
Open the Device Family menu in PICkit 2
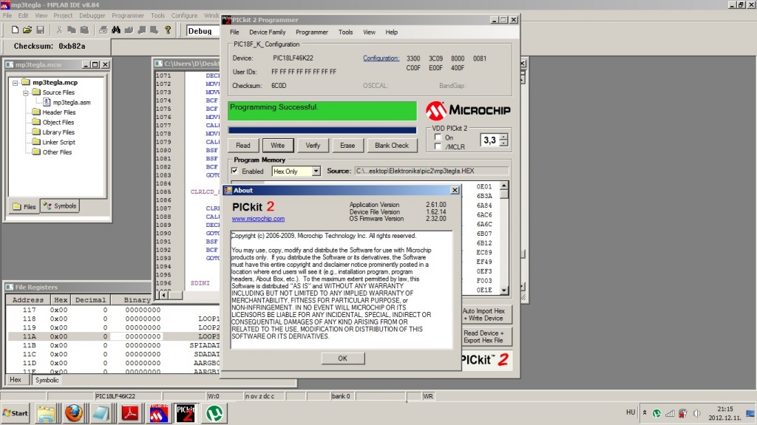[268, 32]
